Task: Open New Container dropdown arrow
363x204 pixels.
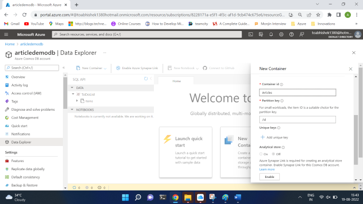Action: pos(105,69)
